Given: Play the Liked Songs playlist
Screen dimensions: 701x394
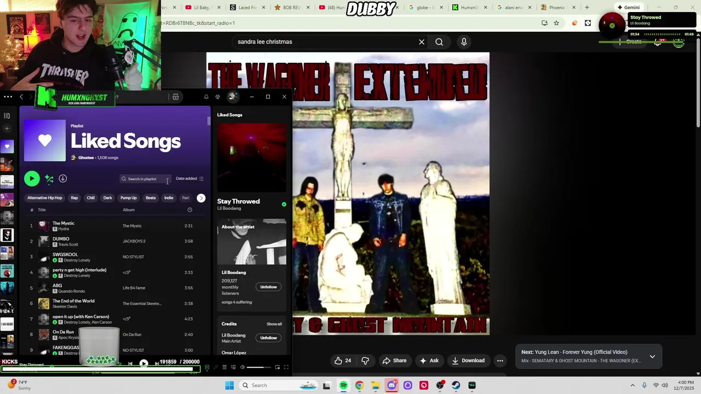Looking at the screenshot, I should 32,178.
